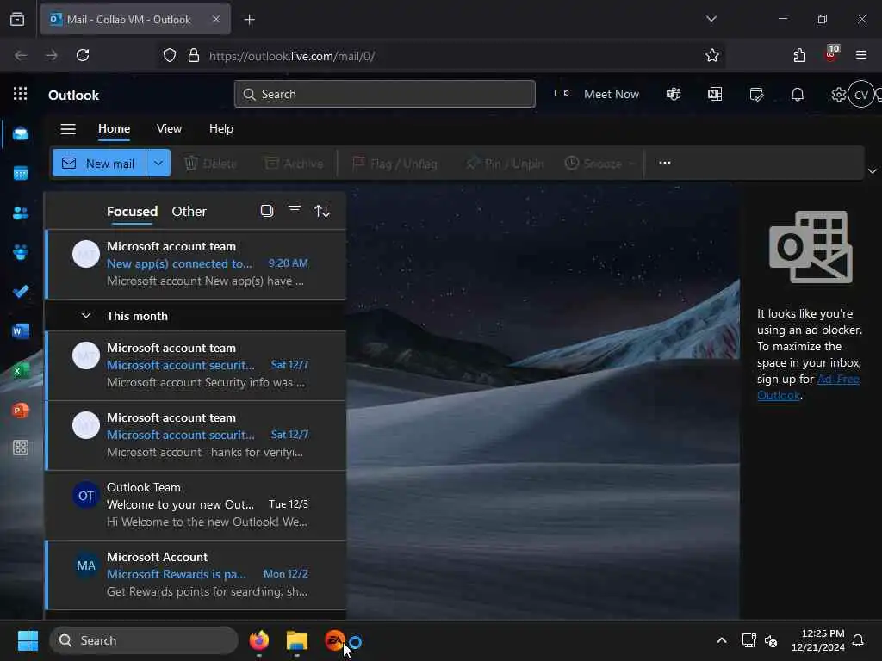Compose with the New mail button

pos(99,163)
